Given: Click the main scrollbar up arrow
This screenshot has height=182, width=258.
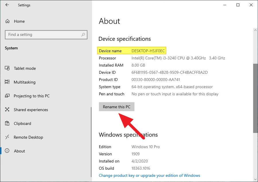Looking at the screenshot, I should click(255, 30).
